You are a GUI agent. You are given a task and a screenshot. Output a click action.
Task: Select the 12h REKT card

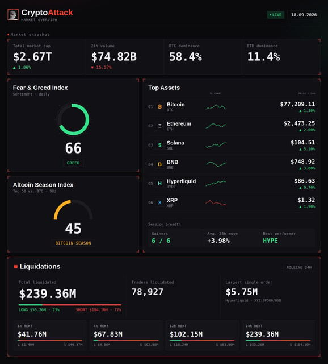[x=202, y=335]
